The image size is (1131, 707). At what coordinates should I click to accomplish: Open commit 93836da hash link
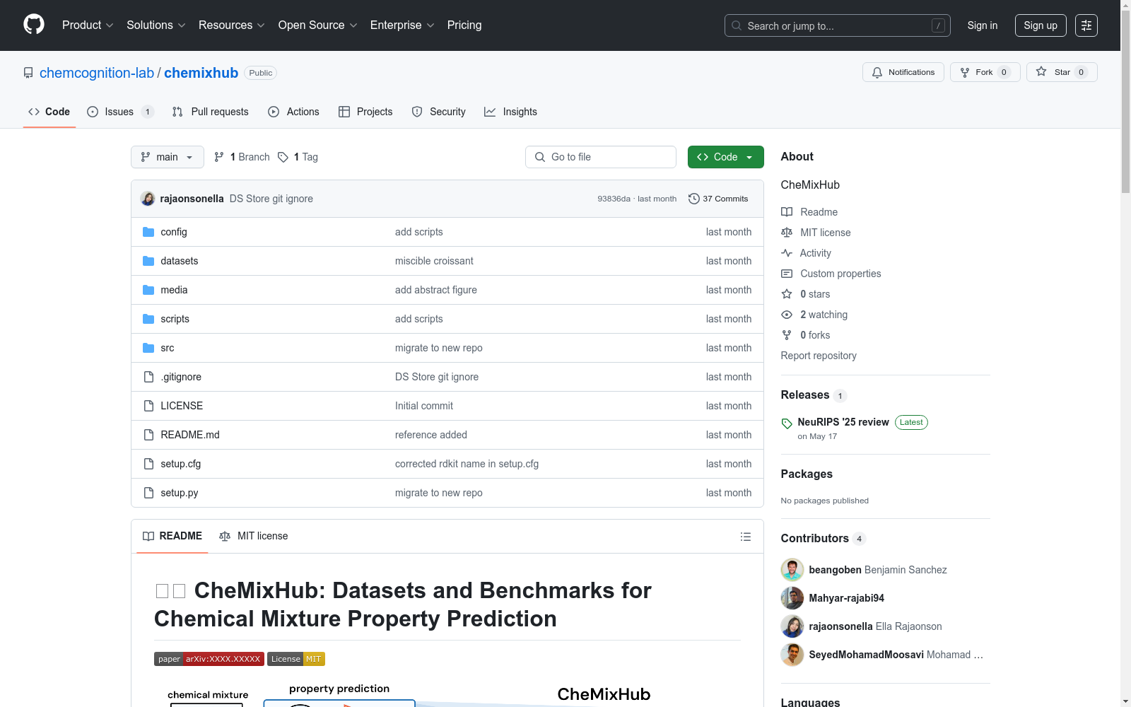(x=614, y=199)
